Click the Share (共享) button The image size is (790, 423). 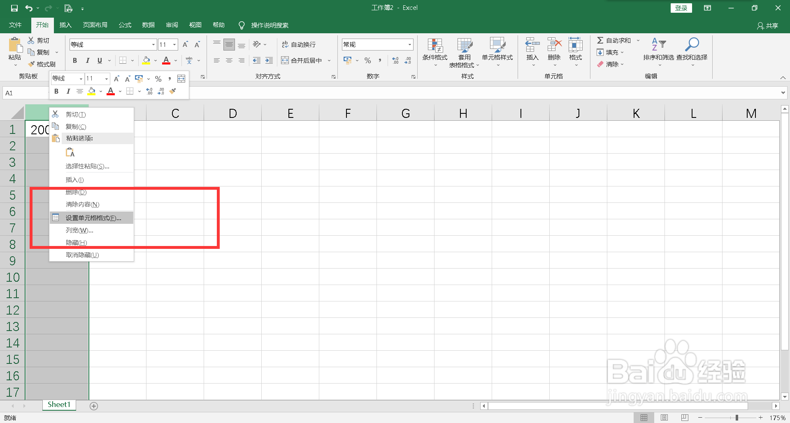(x=768, y=25)
